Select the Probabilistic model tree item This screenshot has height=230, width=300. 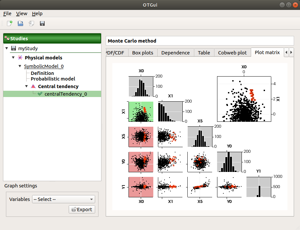tap(53, 79)
